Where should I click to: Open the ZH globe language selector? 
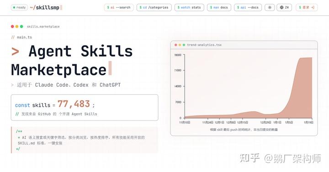tap(284, 7)
